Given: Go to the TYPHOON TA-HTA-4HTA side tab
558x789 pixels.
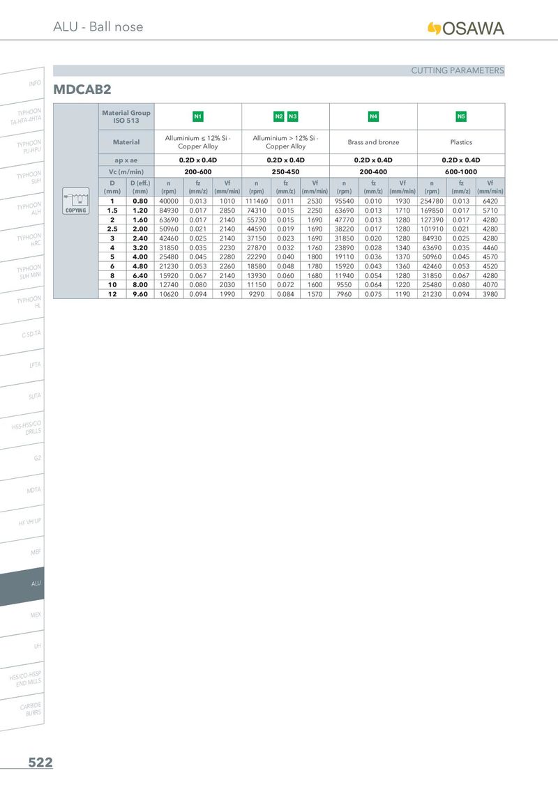Looking at the screenshot, I should [27, 116].
